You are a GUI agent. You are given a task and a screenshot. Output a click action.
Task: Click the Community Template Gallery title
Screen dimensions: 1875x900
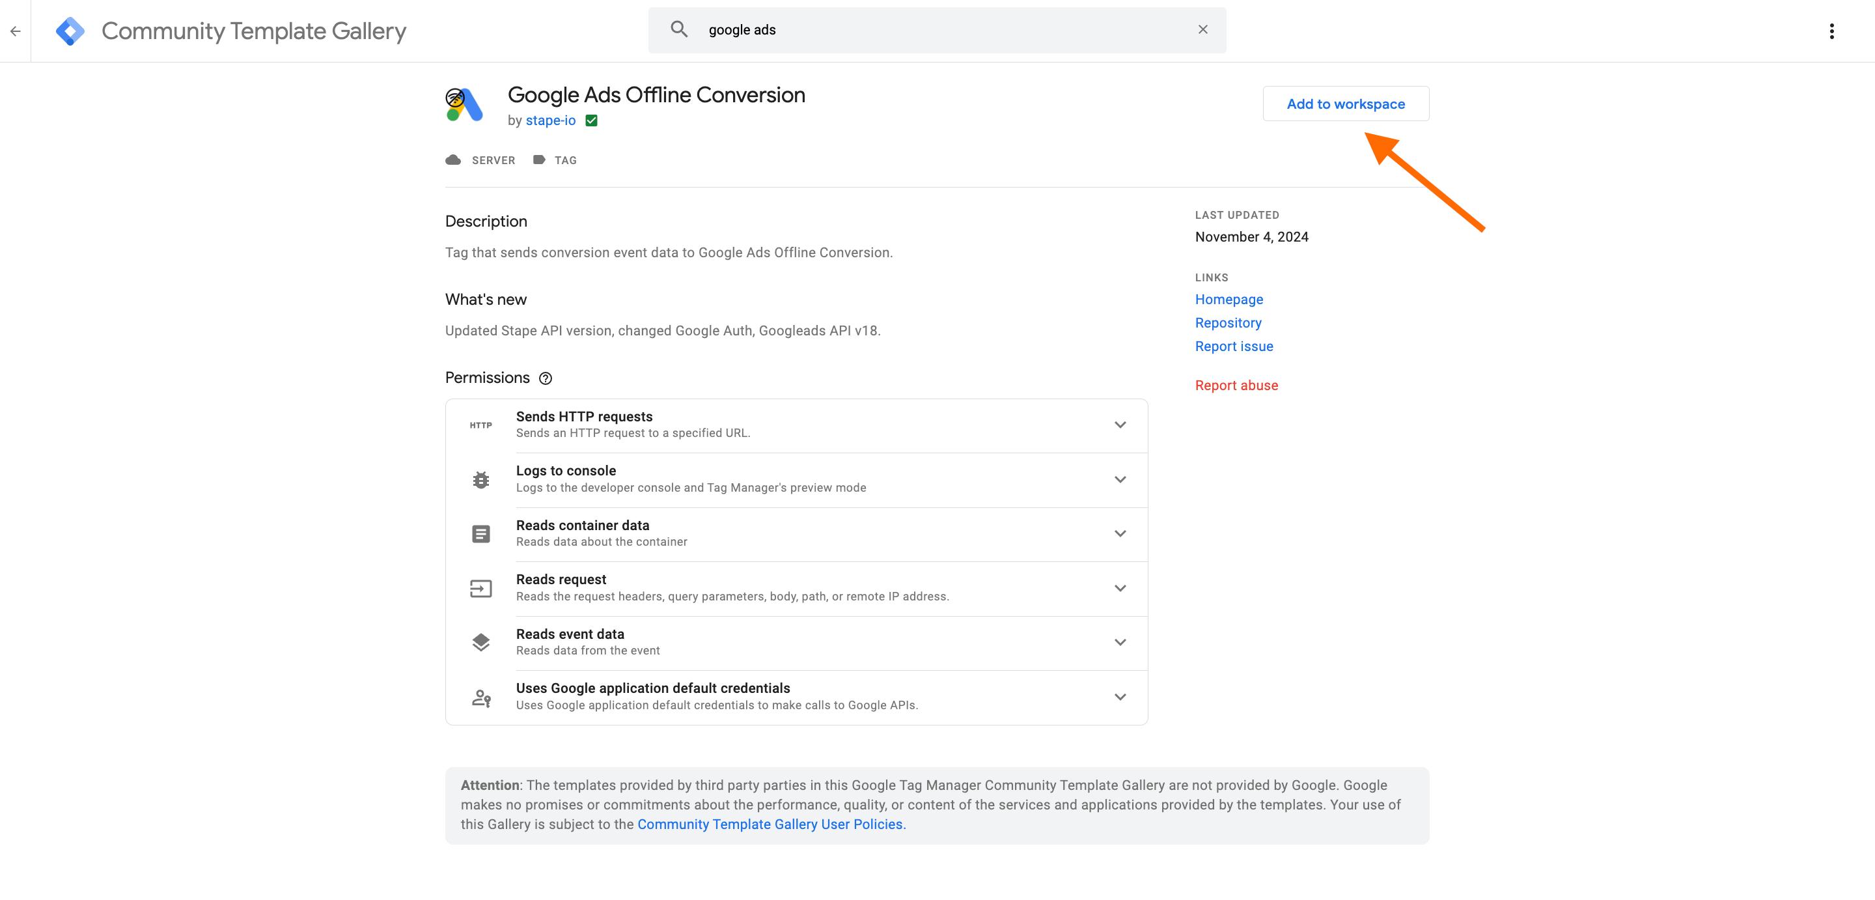click(x=253, y=31)
